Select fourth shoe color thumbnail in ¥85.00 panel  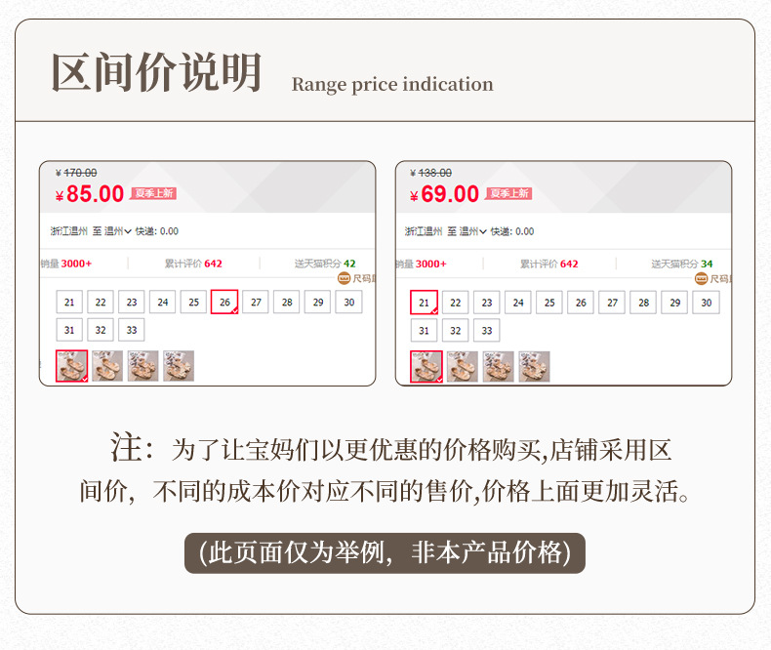tap(179, 366)
